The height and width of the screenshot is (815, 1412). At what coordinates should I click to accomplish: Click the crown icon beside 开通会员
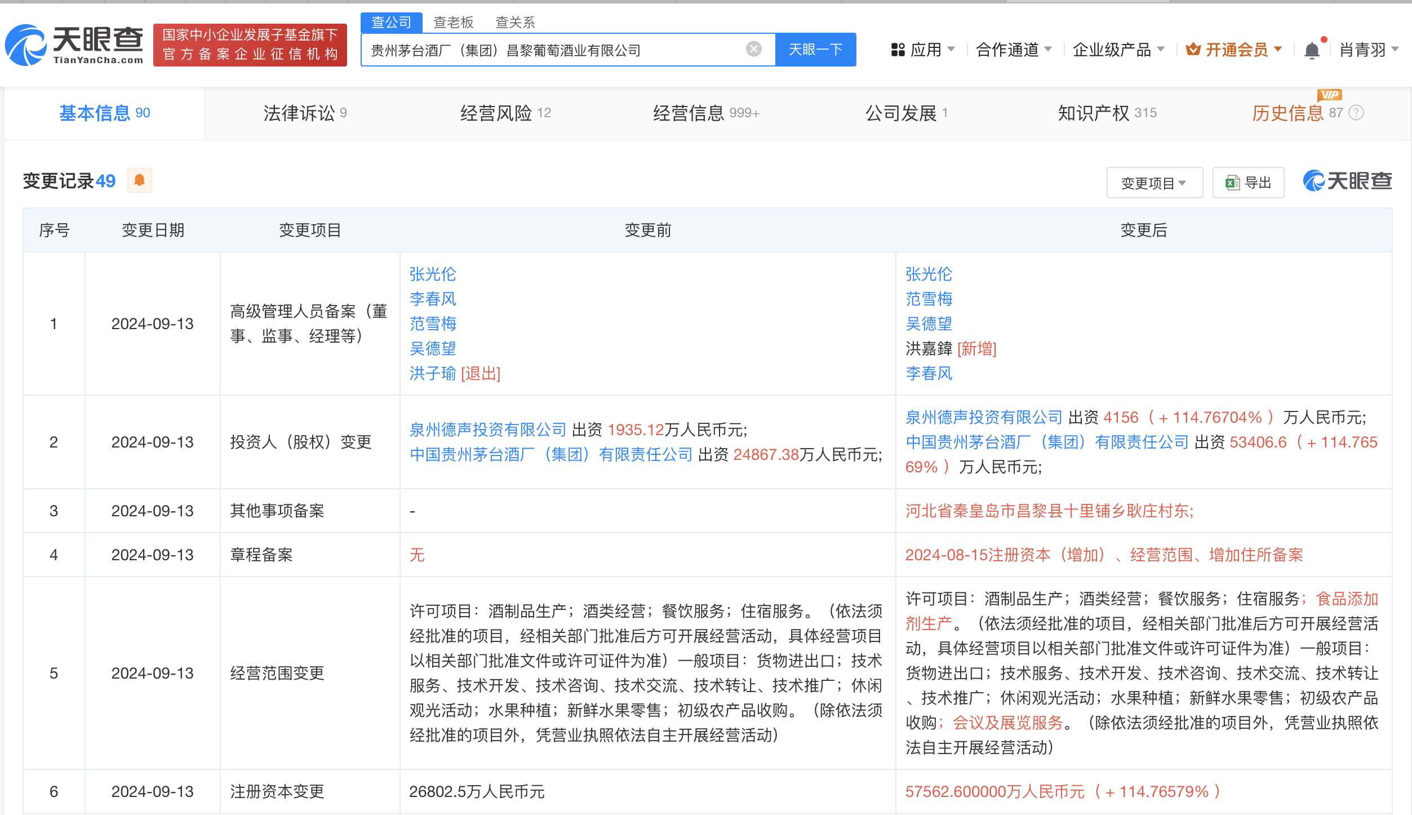pos(1192,50)
